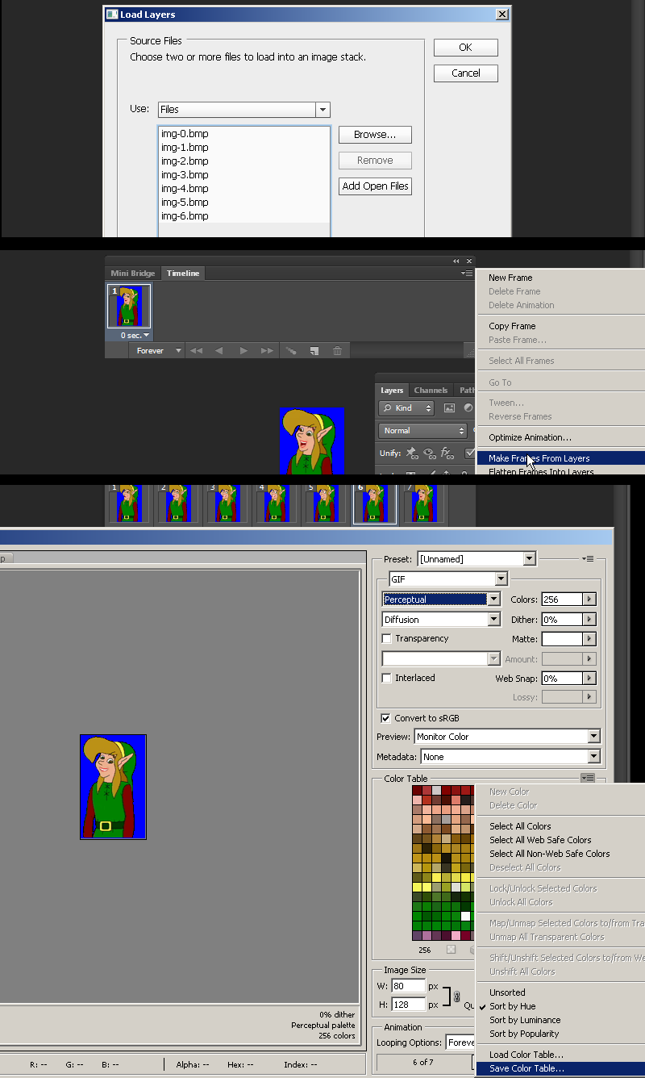
Task: Open the Forever loop dropdown in Timeline
Action: click(158, 351)
